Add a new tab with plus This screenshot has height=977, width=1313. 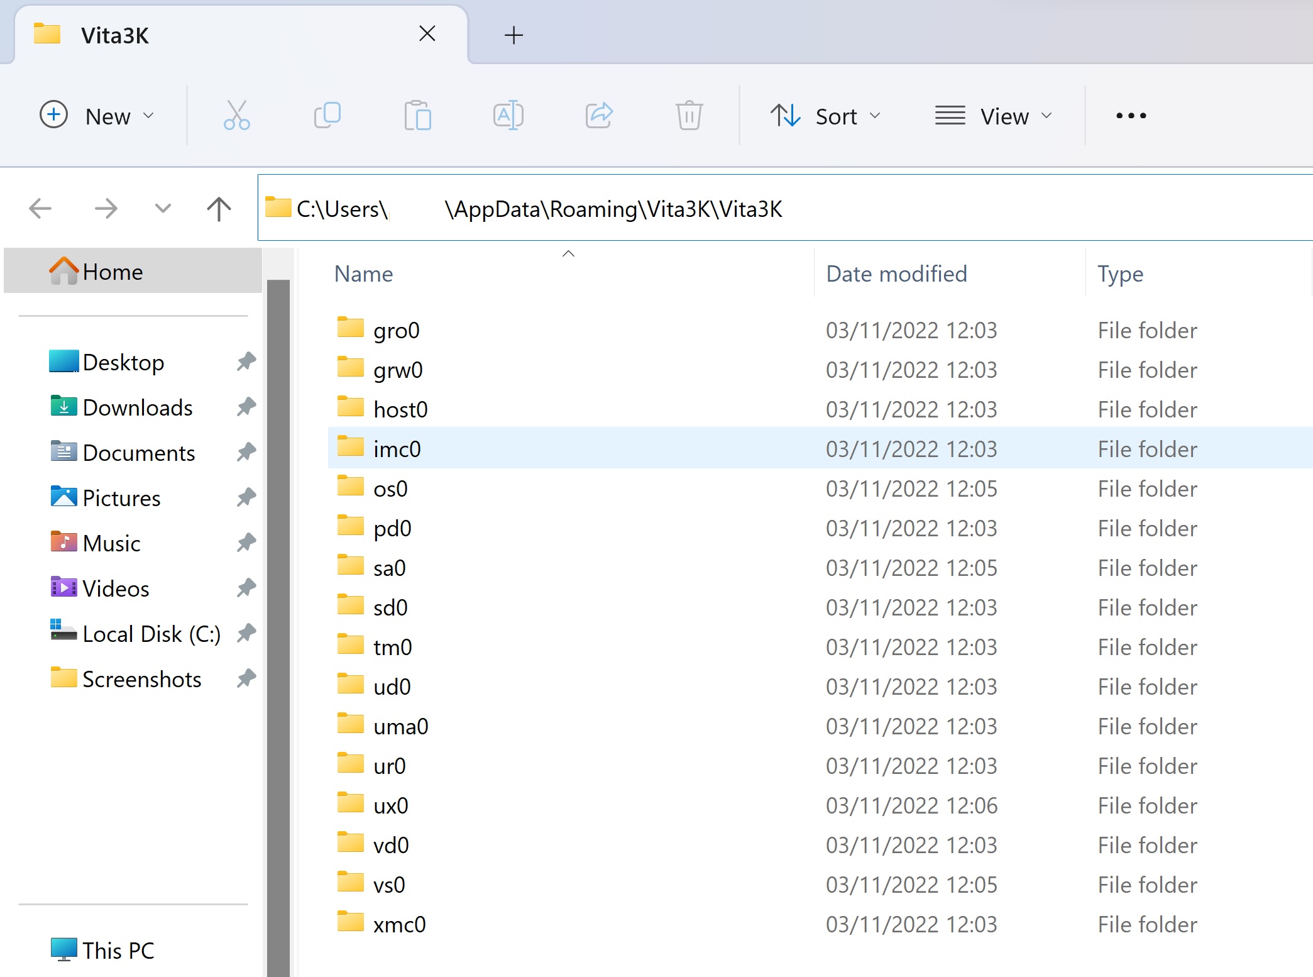[x=514, y=35]
